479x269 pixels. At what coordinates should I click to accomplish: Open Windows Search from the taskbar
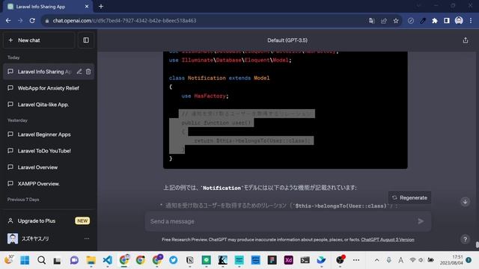42,260
